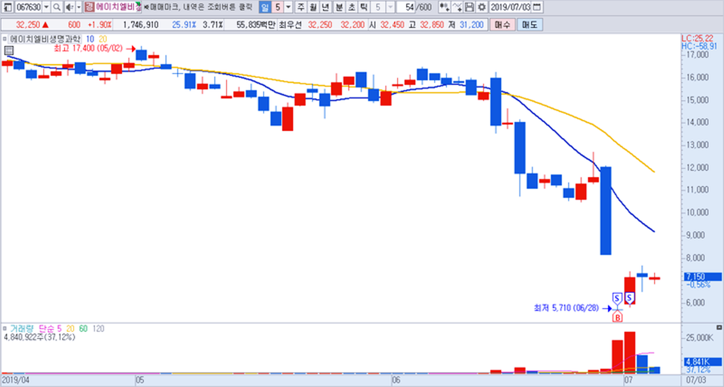Viewport: 724px width, 387px height.
Task: Open the daily period number dropdown
Action: 287,7
